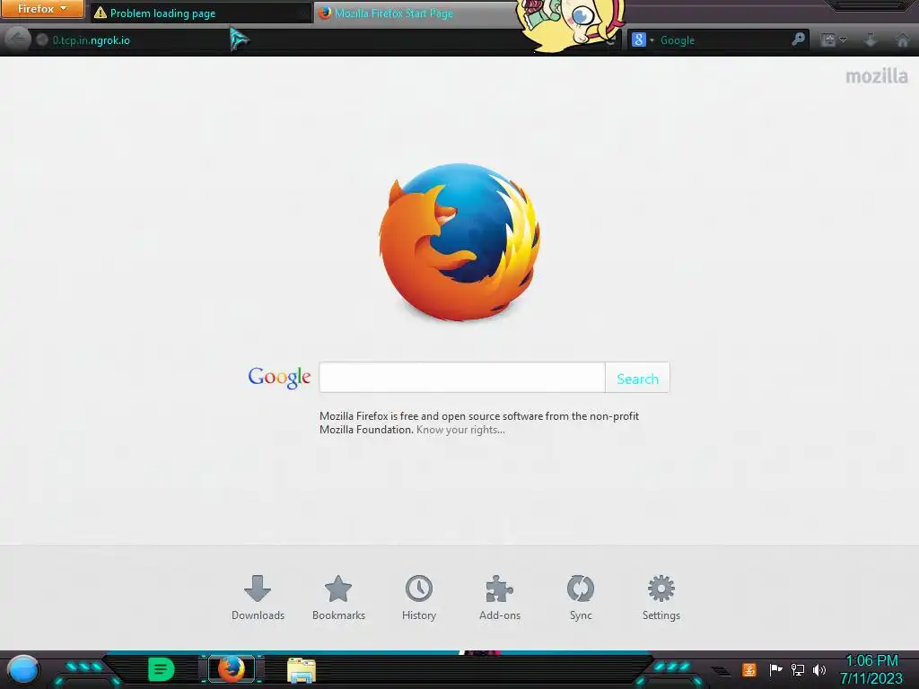
Task: Click the browser back arrow button
Action: tap(17, 39)
